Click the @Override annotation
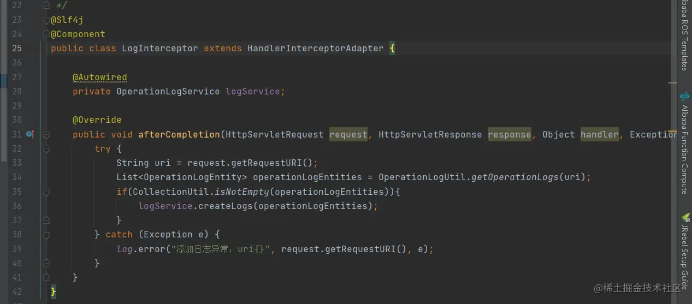The image size is (692, 304). 97,120
